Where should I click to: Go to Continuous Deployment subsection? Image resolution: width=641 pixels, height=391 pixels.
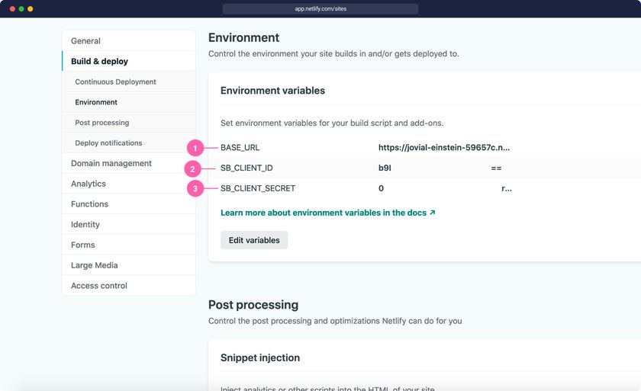[115, 82]
